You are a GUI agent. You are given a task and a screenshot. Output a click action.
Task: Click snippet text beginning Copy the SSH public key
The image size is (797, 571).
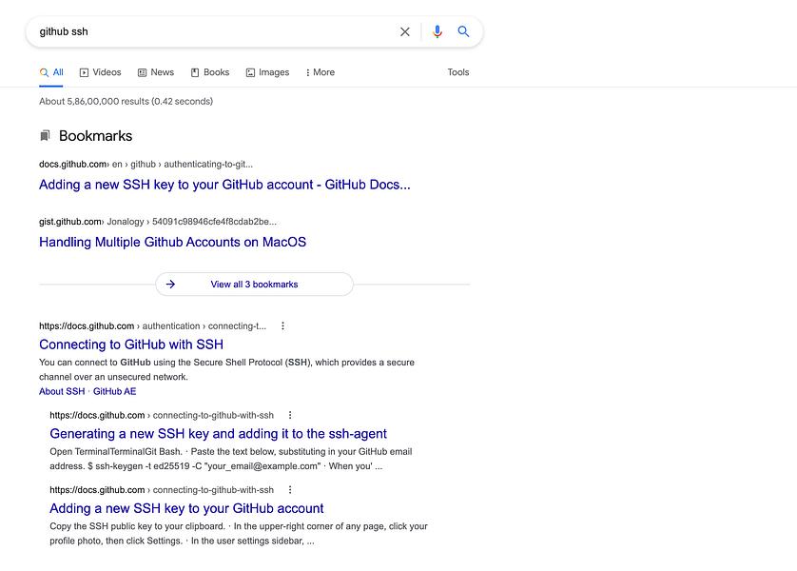[x=239, y=533]
